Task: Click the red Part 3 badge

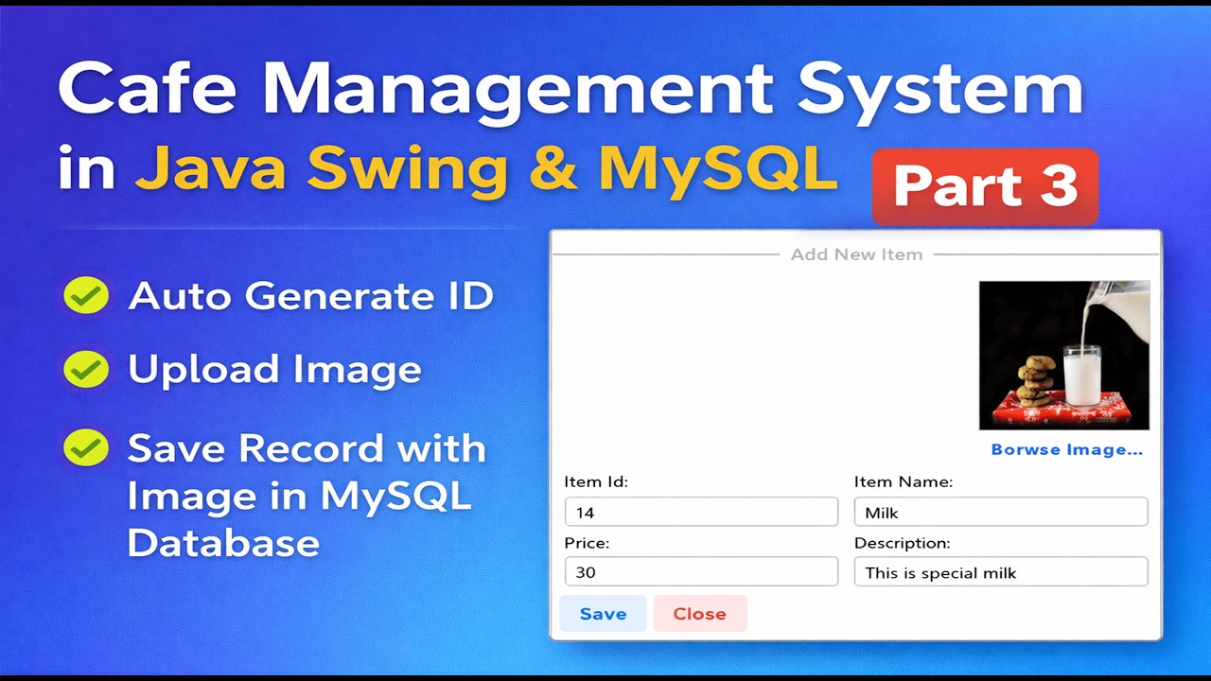Action: coord(985,186)
